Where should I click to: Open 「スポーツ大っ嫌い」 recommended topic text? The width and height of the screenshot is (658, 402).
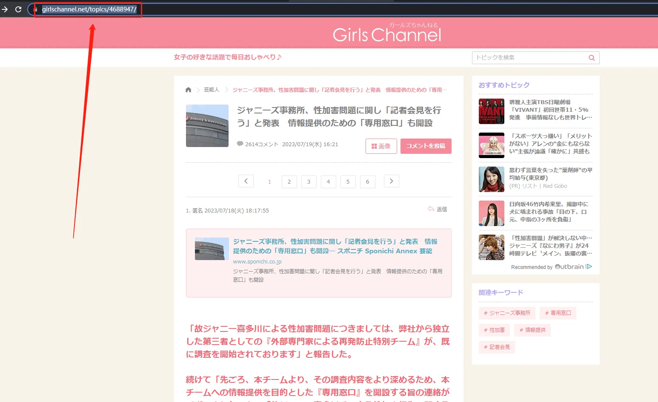tap(551, 144)
